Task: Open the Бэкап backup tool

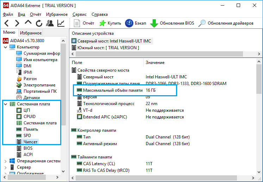Action: pyautogui.click(x=136, y=23)
